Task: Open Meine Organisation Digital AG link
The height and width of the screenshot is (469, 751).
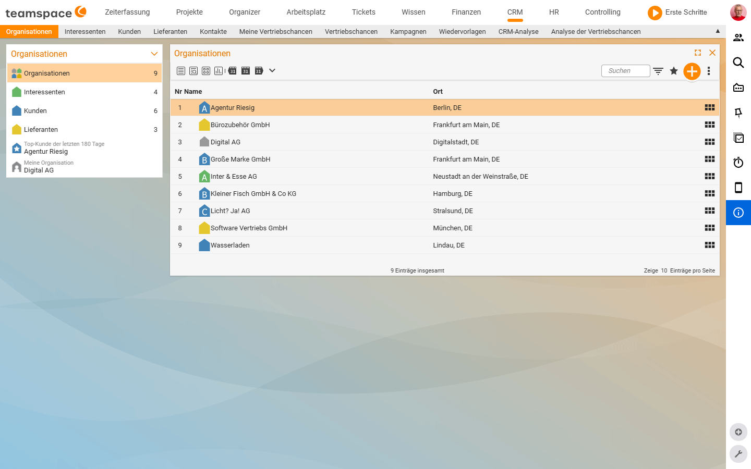Action: 39,170
